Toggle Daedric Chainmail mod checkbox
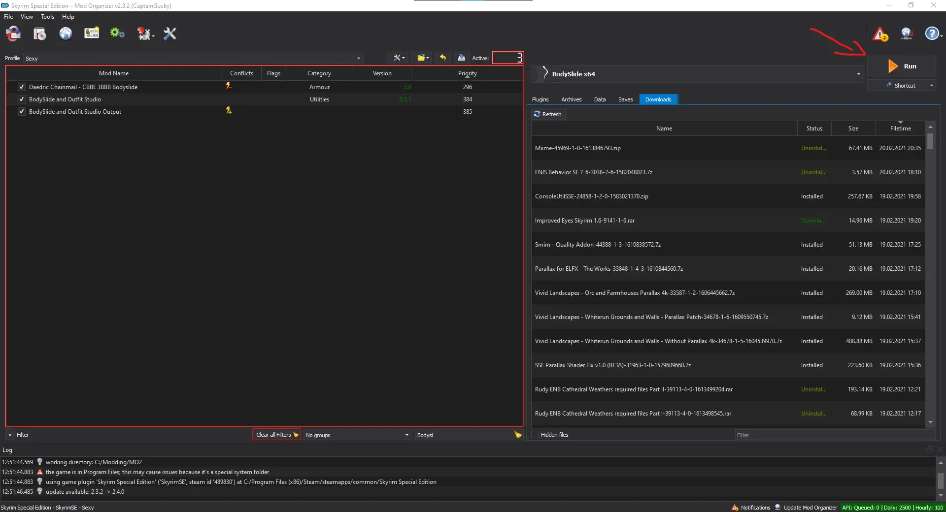 (21, 87)
